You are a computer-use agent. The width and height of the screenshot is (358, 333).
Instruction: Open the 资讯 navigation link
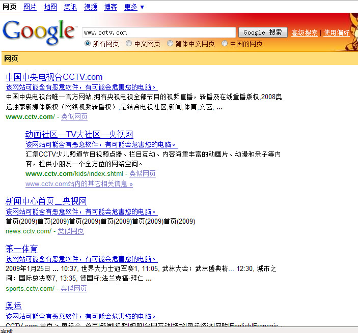coord(70,7)
